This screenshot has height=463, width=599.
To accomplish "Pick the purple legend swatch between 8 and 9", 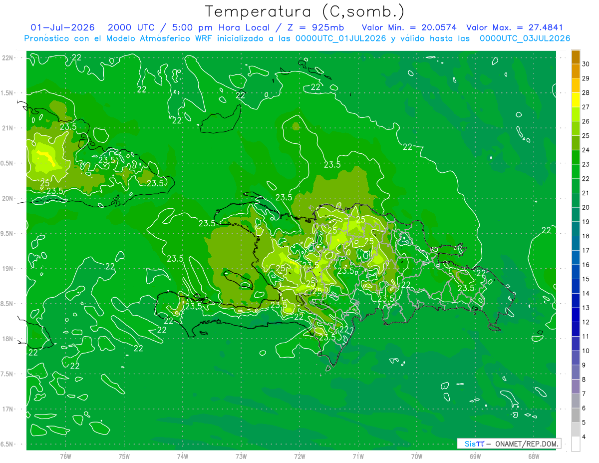I will [x=576, y=373].
